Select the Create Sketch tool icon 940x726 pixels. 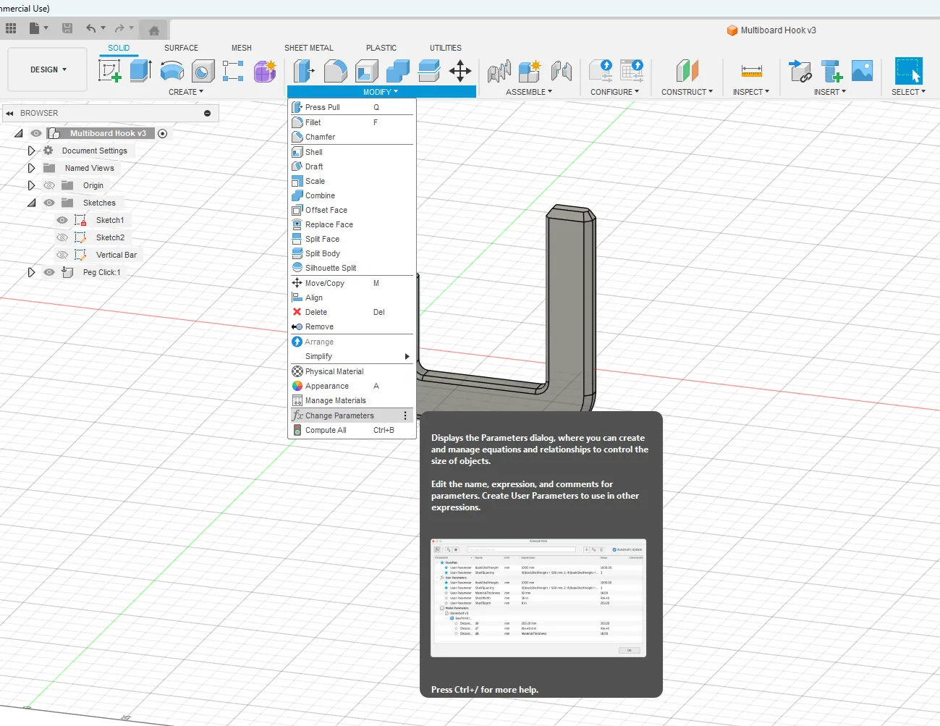(109, 71)
